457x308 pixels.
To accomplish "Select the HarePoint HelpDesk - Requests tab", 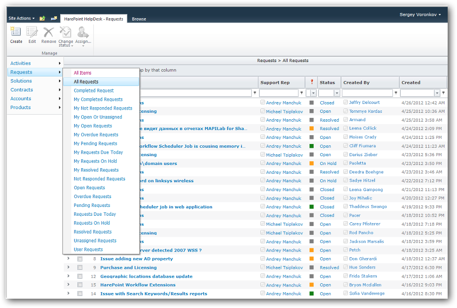I will (x=93, y=19).
